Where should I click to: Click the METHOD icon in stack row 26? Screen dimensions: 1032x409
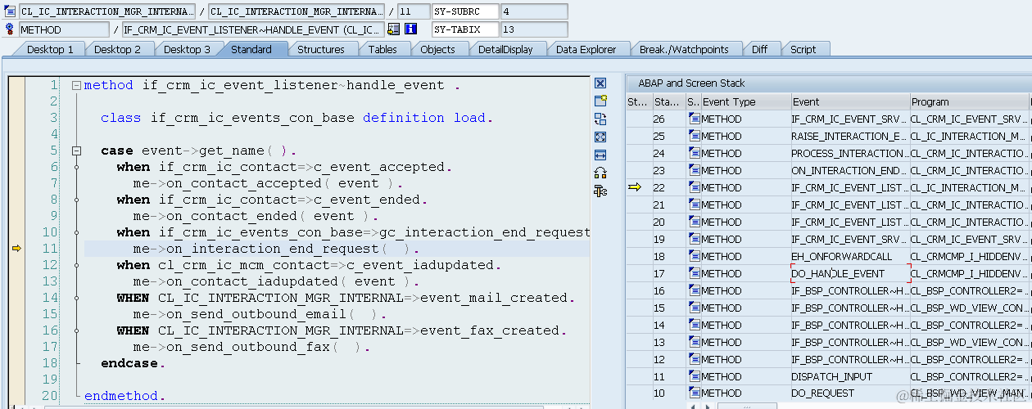pos(695,119)
